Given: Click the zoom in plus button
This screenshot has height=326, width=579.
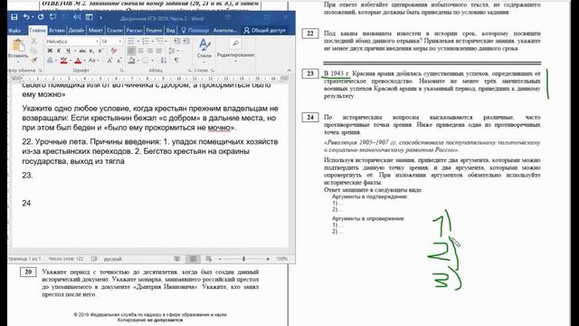Looking at the screenshot, I should coord(268,259).
